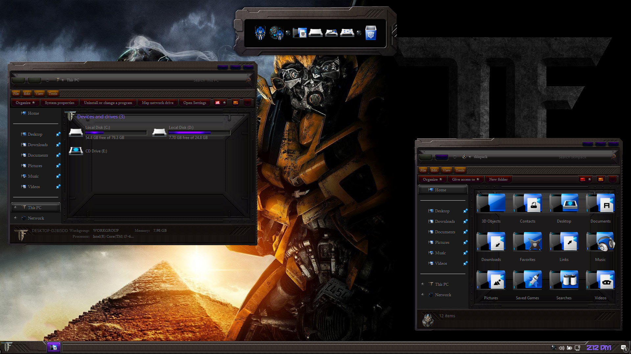This screenshot has height=354, width=631.
Task: Toggle preview pane button in This PC window
Action: pyautogui.click(x=236, y=103)
